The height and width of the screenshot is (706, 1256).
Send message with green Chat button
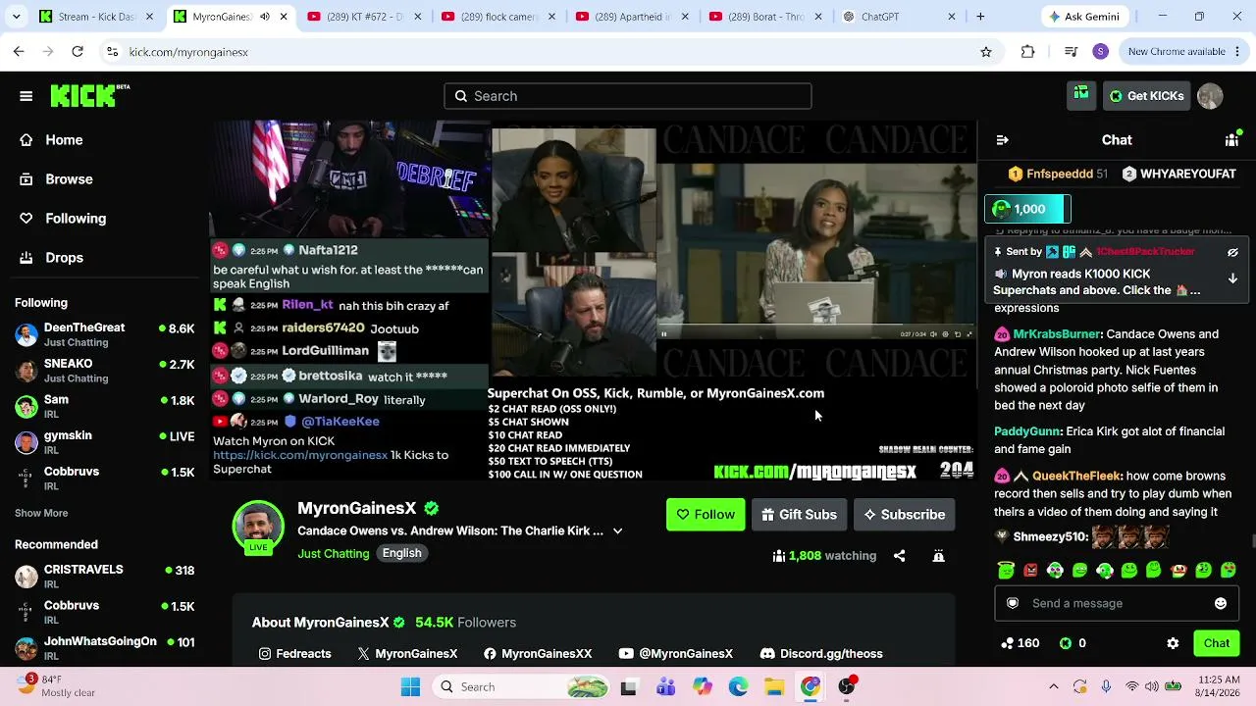[x=1217, y=643]
